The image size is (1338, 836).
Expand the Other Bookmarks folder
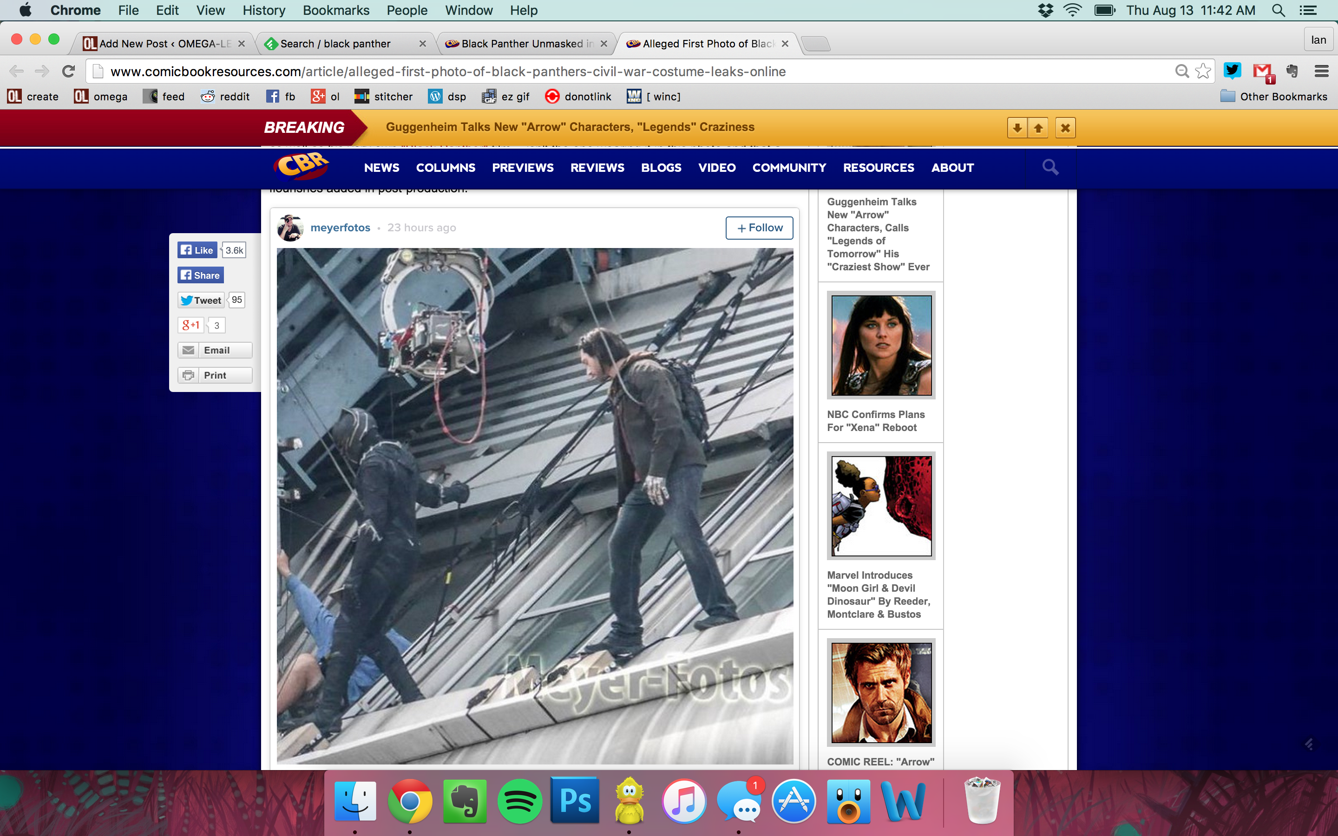point(1274,97)
